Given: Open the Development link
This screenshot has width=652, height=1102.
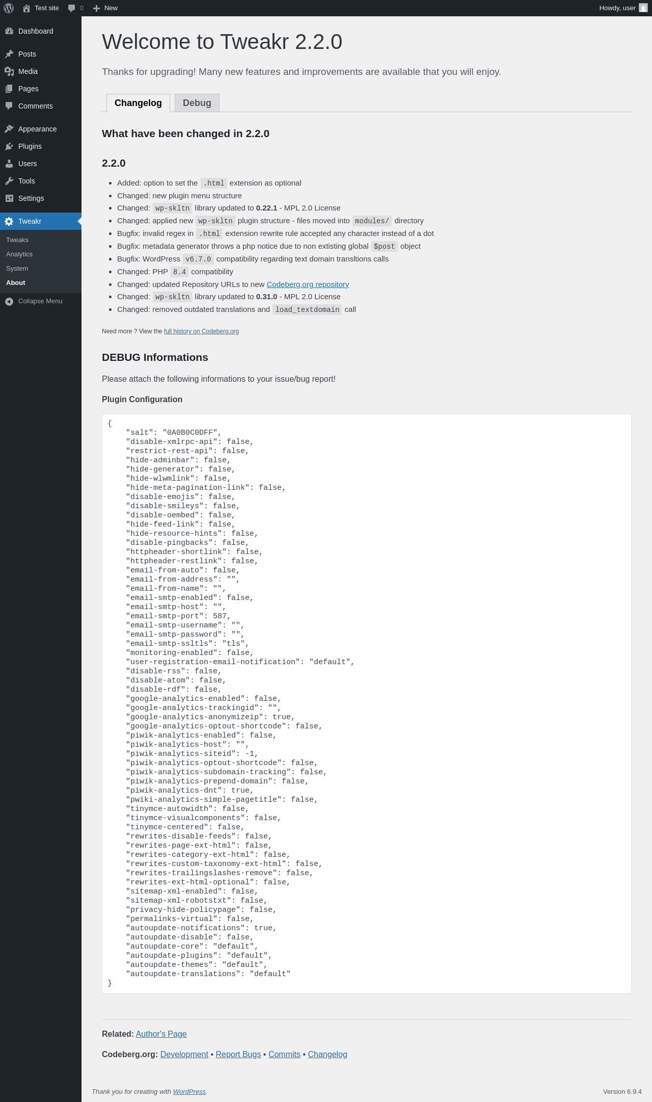Looking at the screenshot, I should 184,1054.
